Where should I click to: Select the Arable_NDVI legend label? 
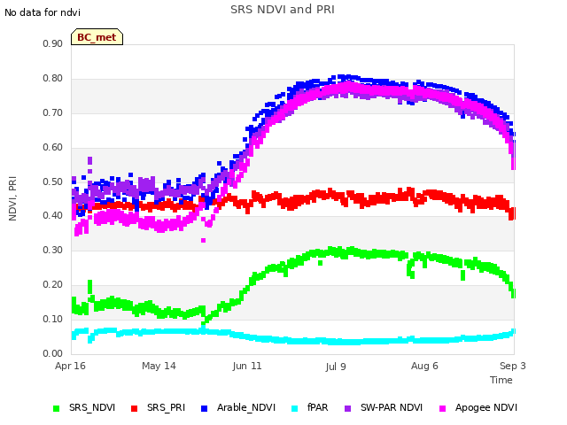246,407
